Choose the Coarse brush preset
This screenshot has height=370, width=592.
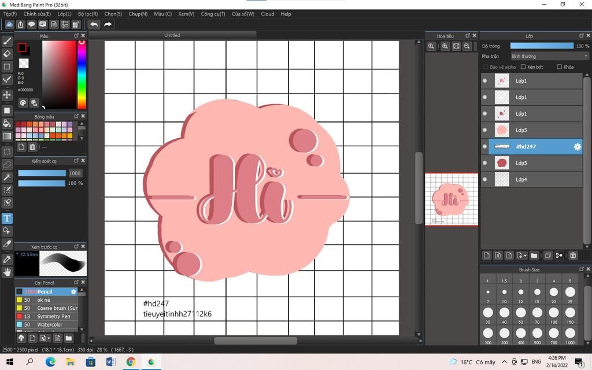46,308
